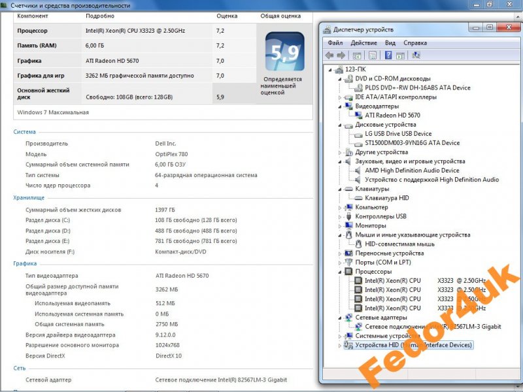Select the AMD High Definition Audio Device
The height and width of the screenshot is (392, 523).
pos(412,171)
